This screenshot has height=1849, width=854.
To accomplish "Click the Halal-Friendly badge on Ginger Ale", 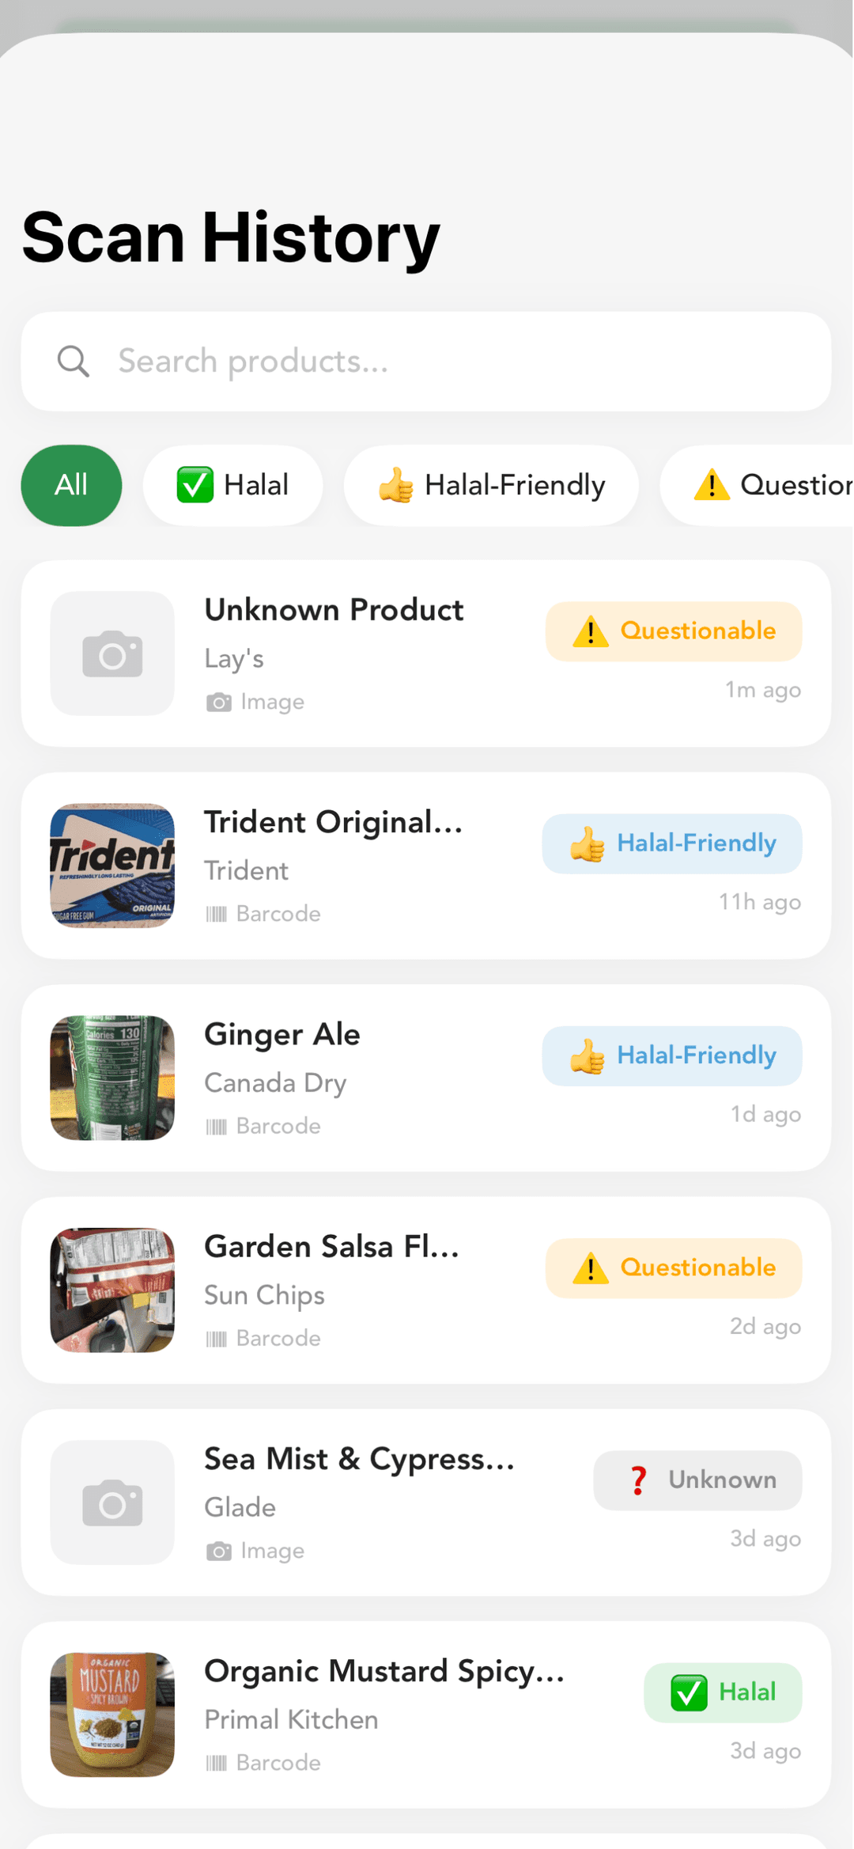I will pos(672,1055).
